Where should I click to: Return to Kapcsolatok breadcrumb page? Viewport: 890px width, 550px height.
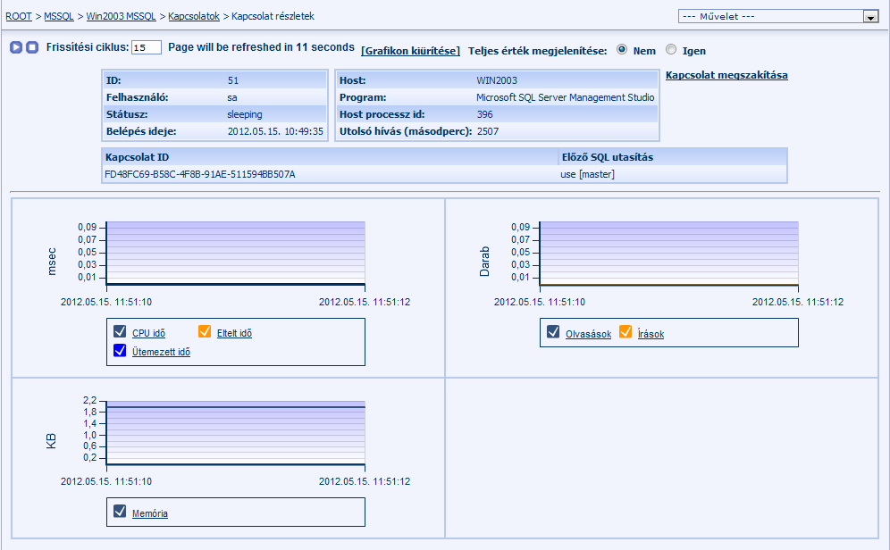click(x=193, y=16)
